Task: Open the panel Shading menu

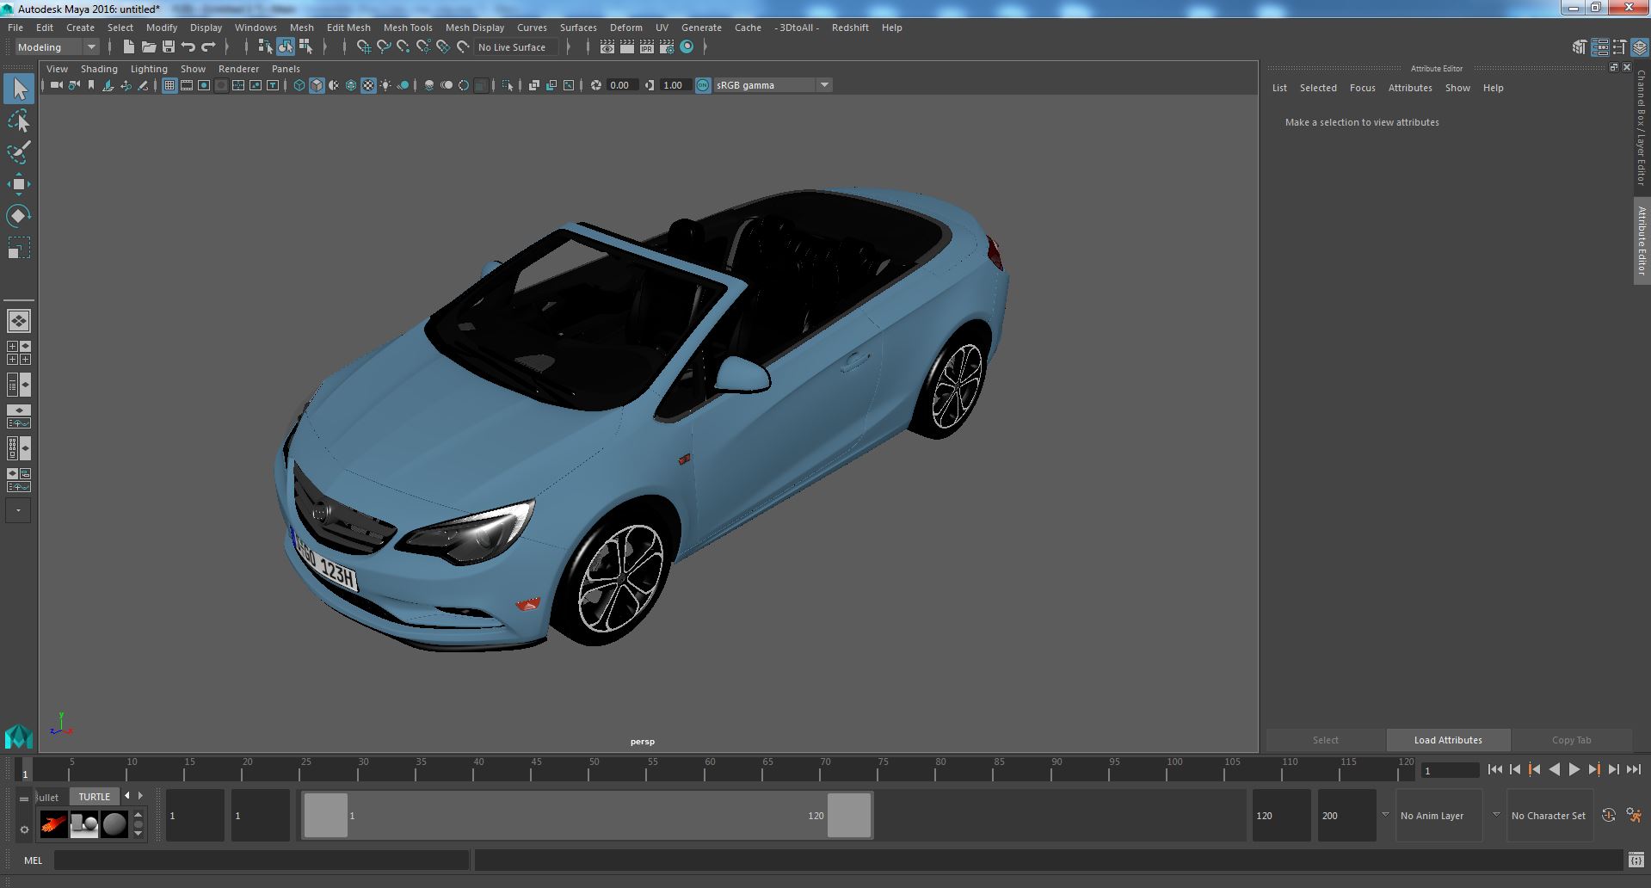Action: pyautogui.click(x=99, y=69)
